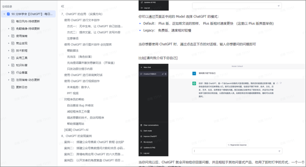This screenshot has width=306, height=167.
Task: Expand the 注册指南-动态更新 tree node
Action: 8,80
